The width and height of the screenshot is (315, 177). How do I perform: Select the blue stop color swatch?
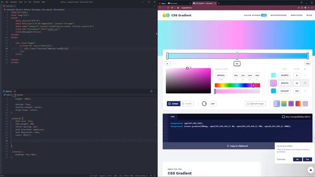[274, 91]
